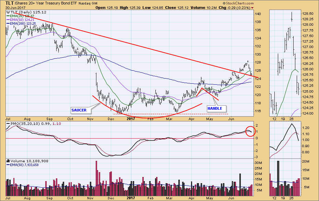The width and height of the screenshot is (319, 201).
Task: Click Aug label below the volume panel
Action: pyautogui.click(x=27, y=198)
